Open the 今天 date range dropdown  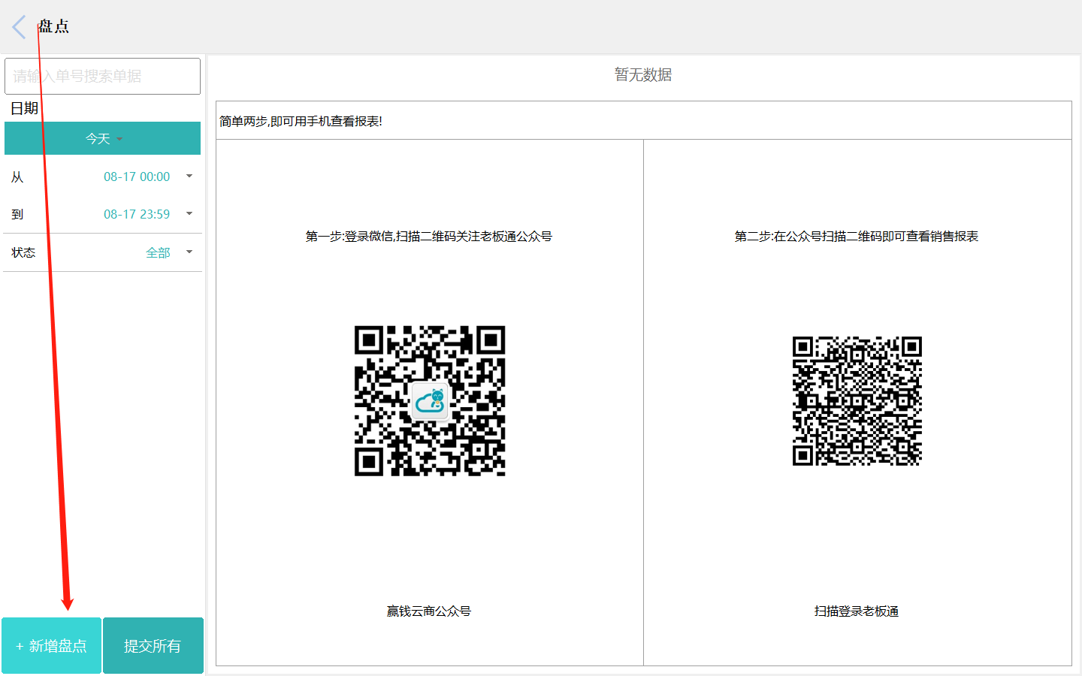click(x=102, y=138)
